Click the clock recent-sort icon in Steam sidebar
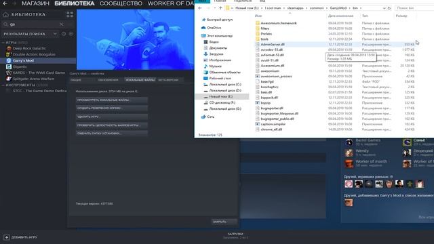 pyautogui.click(x=64, y=34)
